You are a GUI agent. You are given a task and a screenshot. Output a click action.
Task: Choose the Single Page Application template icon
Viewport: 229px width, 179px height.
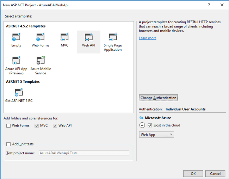[x=113, y=37]
